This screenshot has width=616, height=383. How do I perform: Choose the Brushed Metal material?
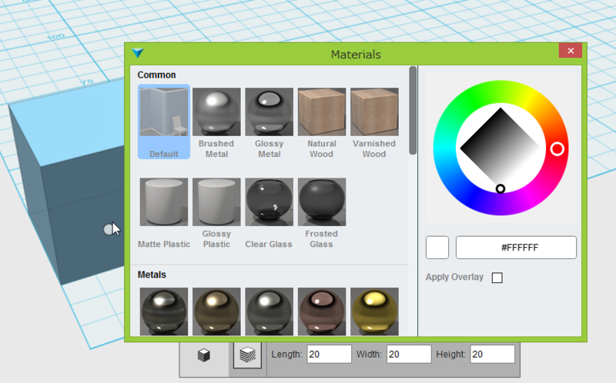click(216, 123)
